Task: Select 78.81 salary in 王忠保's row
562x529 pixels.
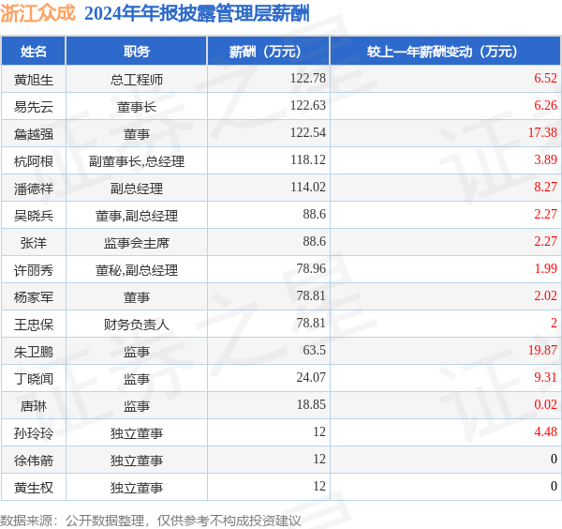Action: tap(311, 324)
